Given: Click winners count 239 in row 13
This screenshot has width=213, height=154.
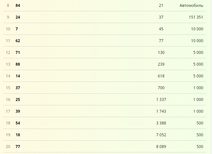Looking at the screenshot, I should pyautogui.click(x=161, y=64).
